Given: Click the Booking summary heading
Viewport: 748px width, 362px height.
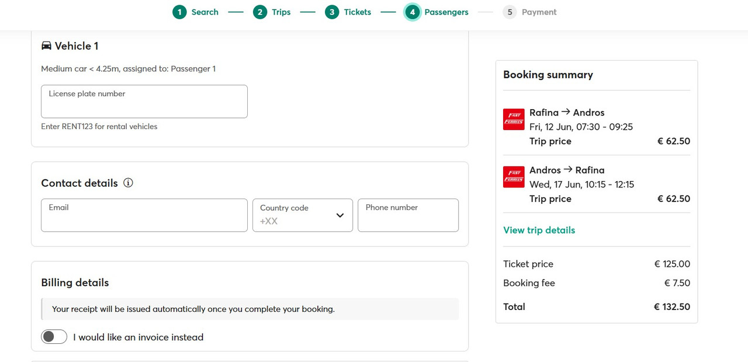Looking at the screenshot, I should [548, 75].
